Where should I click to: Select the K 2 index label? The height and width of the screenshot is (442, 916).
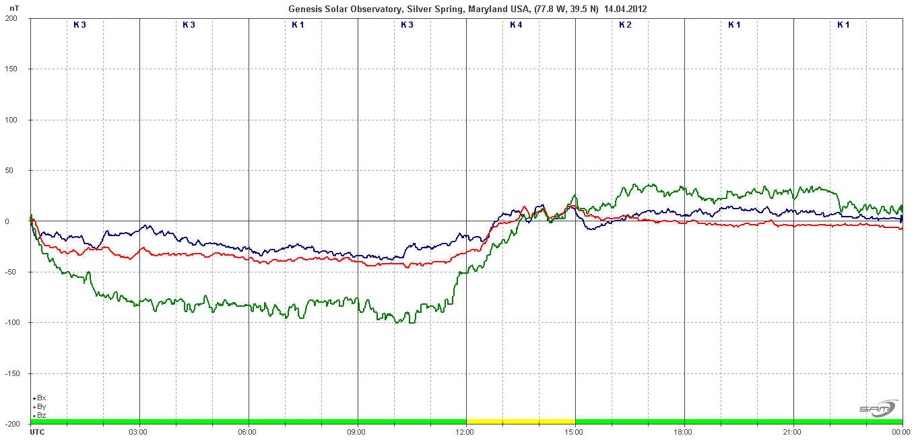tap(626, 25)
